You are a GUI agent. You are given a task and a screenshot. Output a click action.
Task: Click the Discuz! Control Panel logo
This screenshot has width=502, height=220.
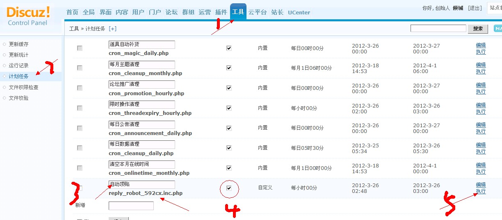point(29,16)
